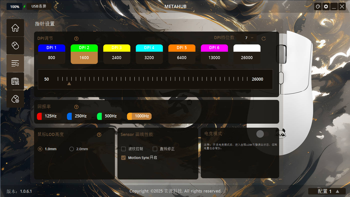Open the macro list sidebar icon
This screenshot has height=197, width=350.
click(15, 81)
